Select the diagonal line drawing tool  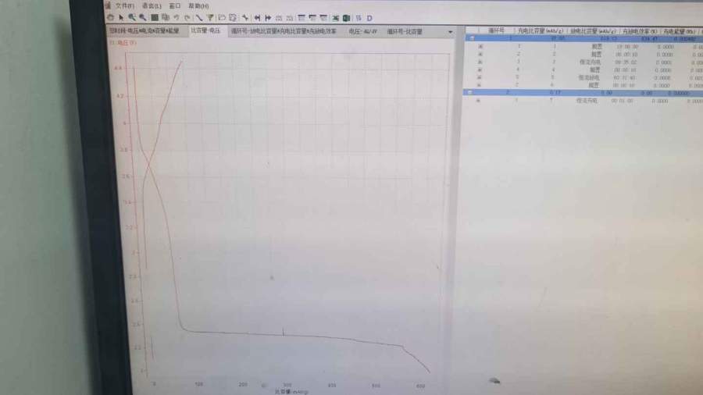(x=199, y=17)
